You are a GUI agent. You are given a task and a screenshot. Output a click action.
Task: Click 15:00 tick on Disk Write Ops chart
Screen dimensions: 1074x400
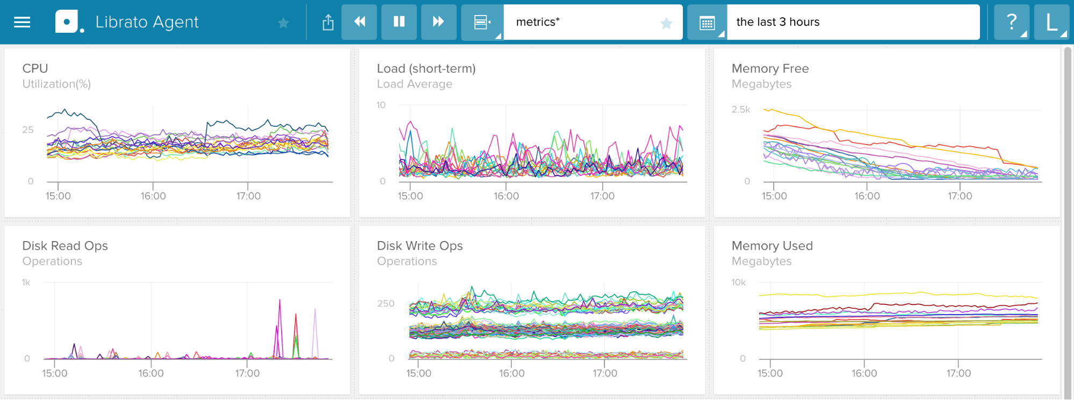(419, 373)
